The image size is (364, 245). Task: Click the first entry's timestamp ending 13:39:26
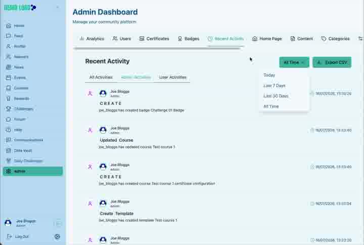tap(333, 94)
